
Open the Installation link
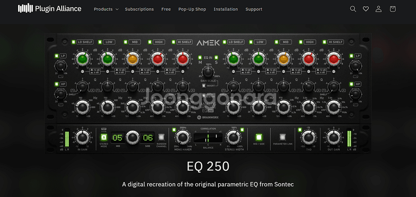click(x=226, y=9)
